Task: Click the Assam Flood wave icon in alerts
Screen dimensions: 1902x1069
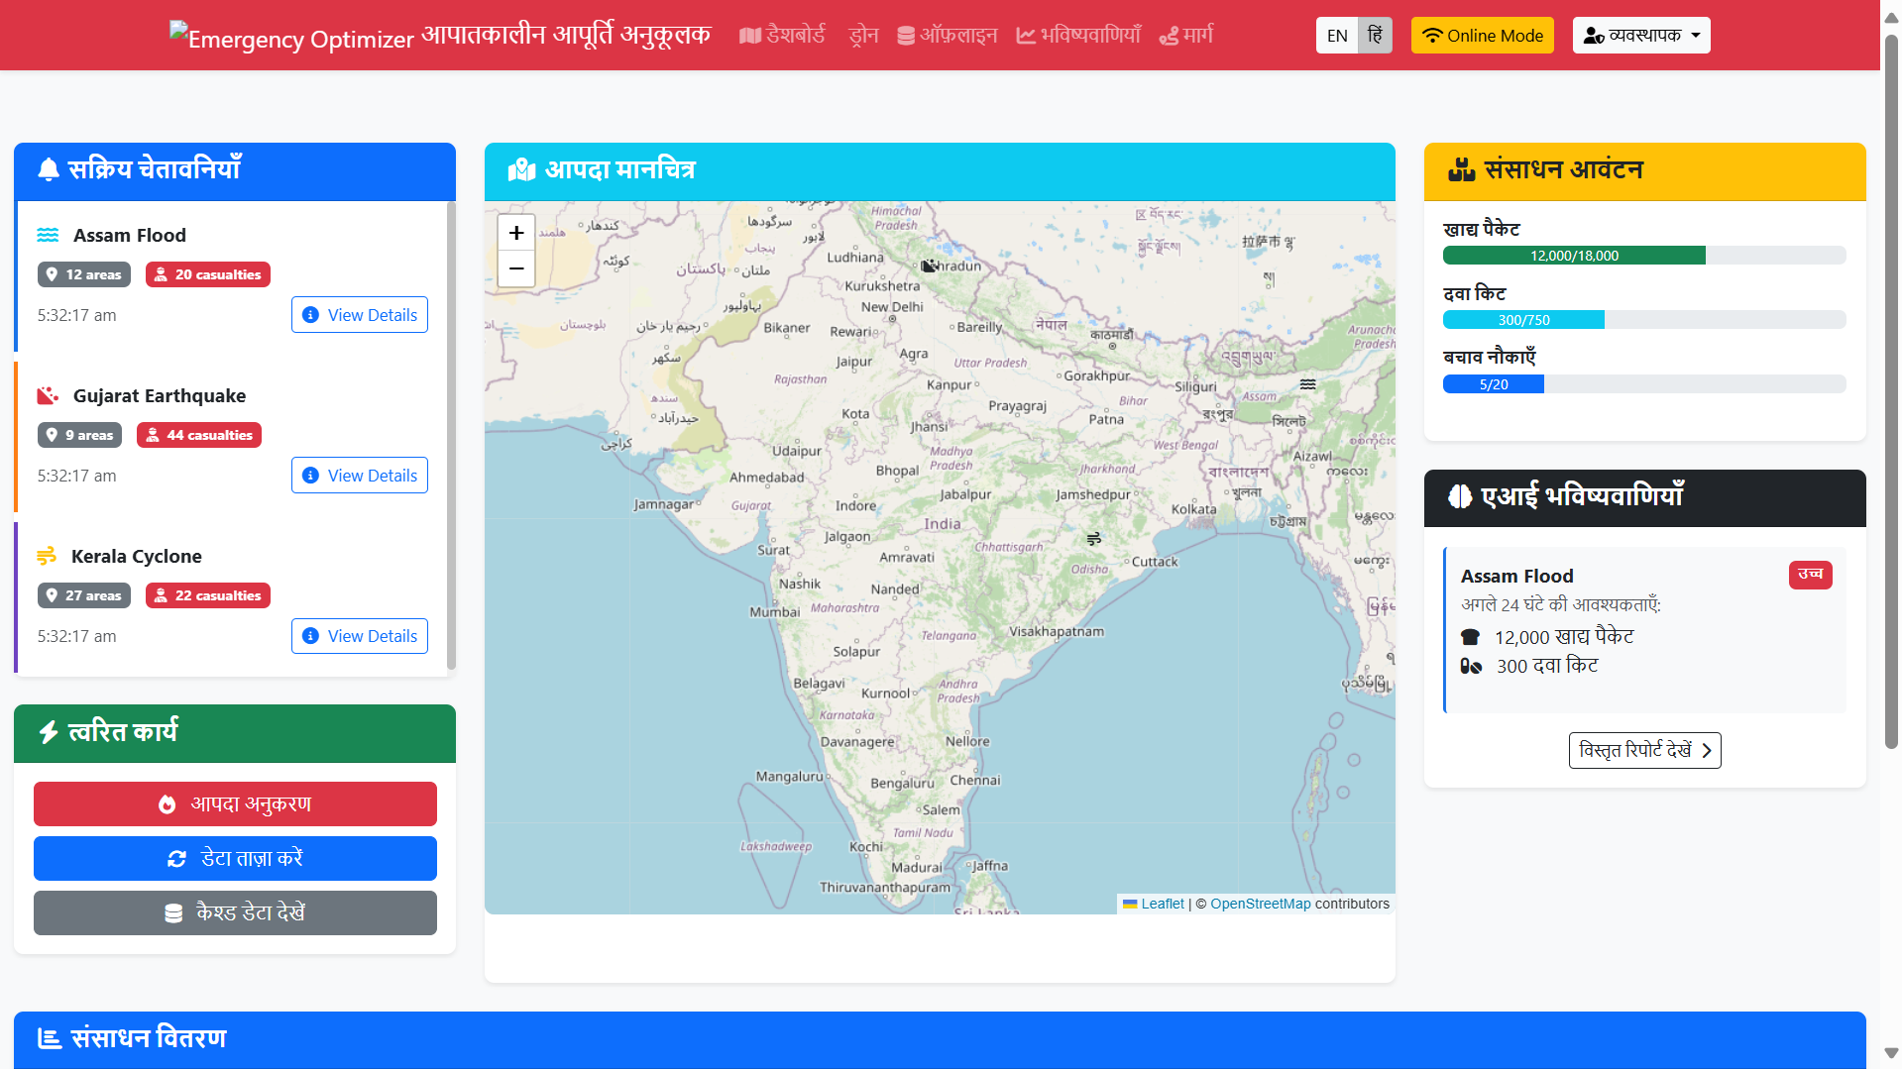Action: 48,235
